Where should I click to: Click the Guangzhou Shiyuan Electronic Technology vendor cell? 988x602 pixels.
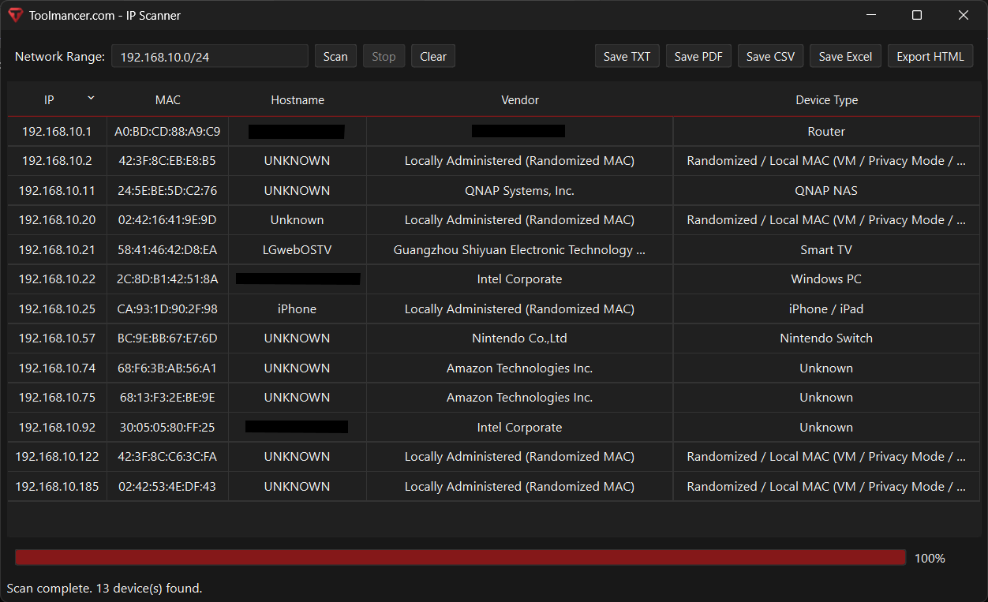click(x=520, y=249)
